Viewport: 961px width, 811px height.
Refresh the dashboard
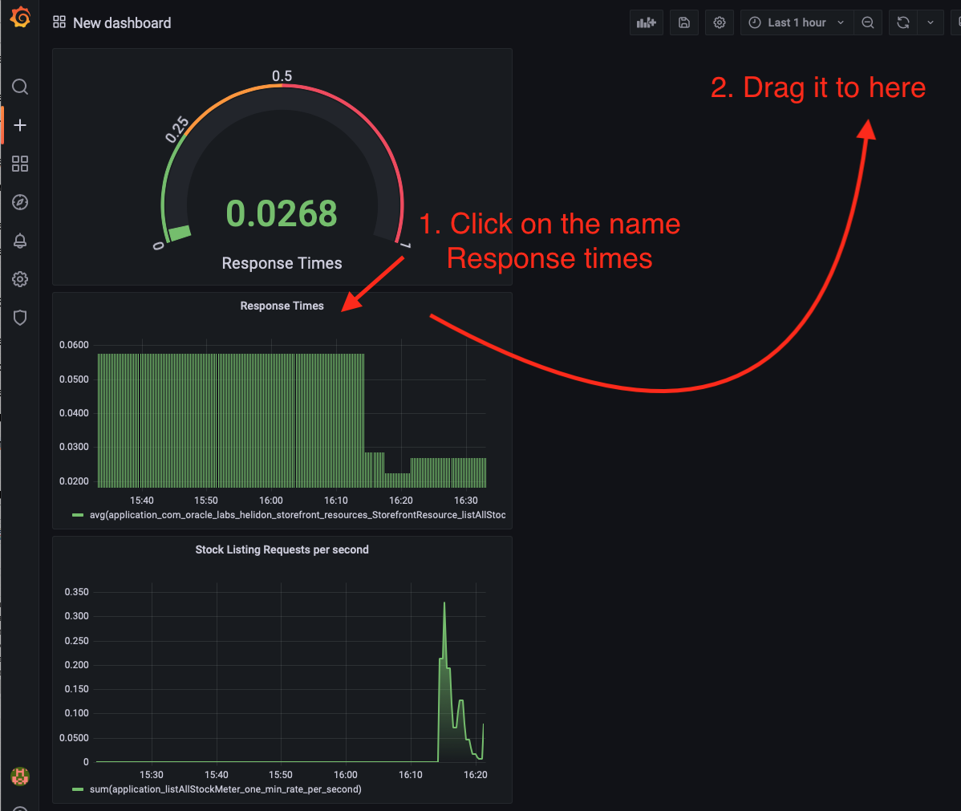(x=903, y=22)
